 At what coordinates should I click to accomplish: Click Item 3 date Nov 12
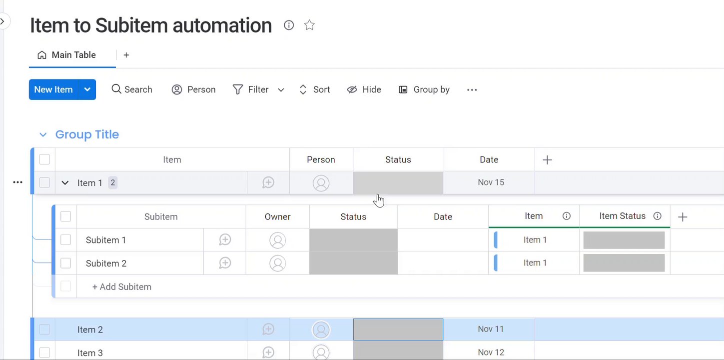click(x=491, y=352)
